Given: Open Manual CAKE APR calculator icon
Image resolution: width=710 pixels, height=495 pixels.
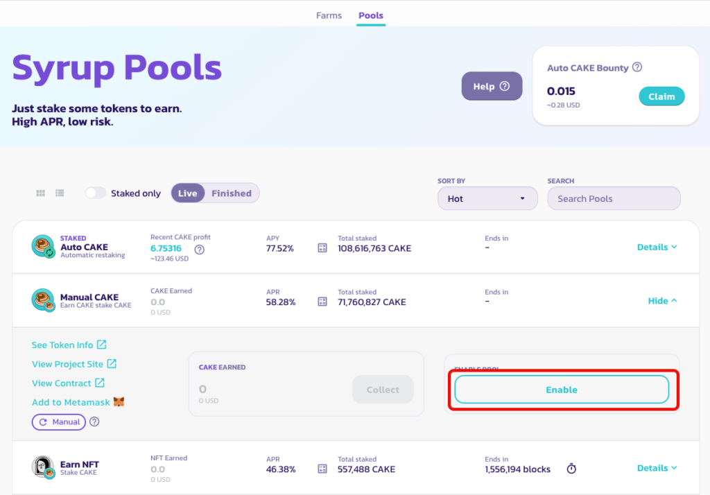Looking at the screenshot, I should coord(322,302).
